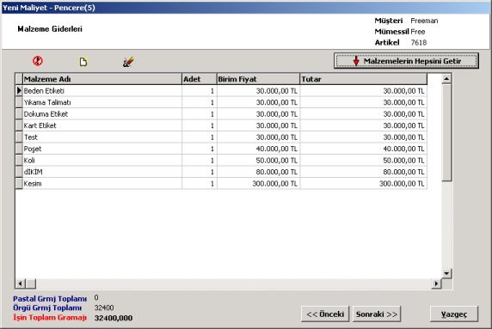Click Tutar cell of dIKİM row
This screenshot has width=492, height=329.
(364, 172)
